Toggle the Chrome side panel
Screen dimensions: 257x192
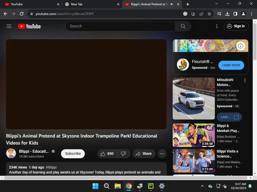point(235,14)
